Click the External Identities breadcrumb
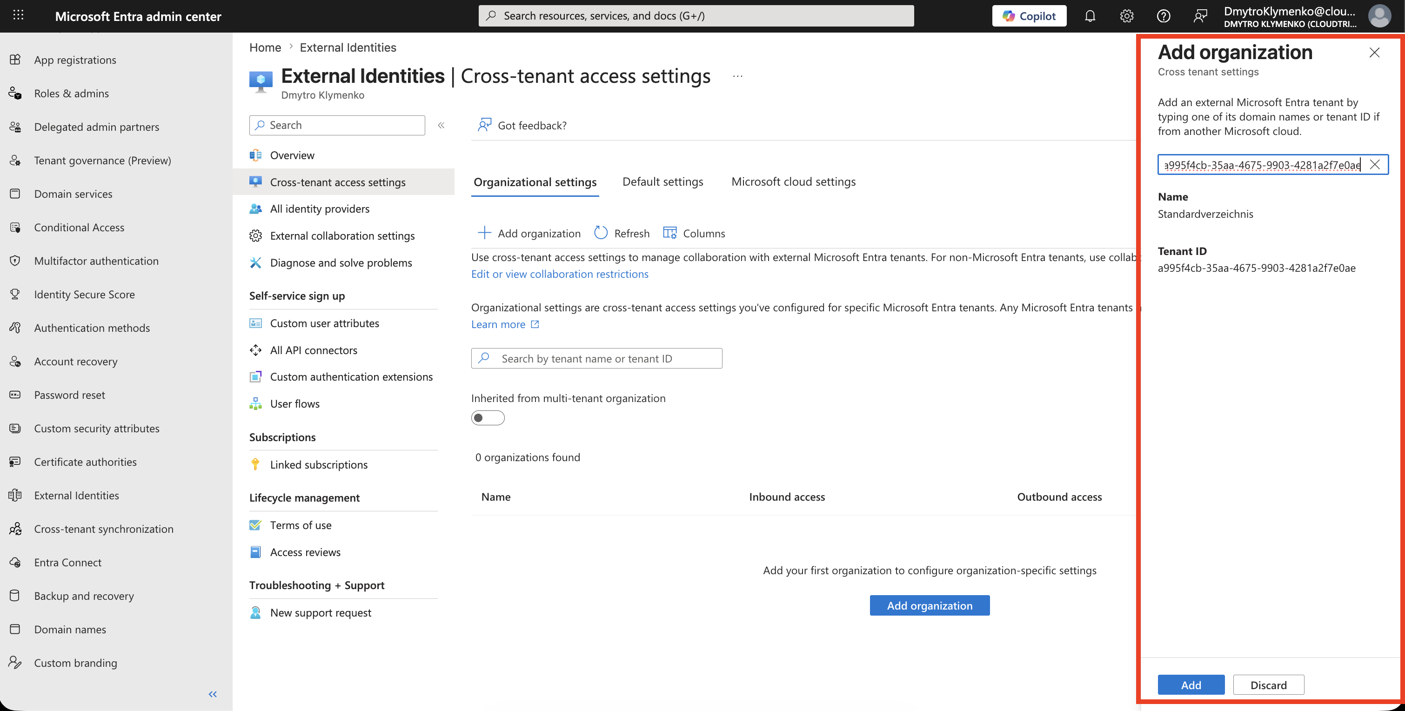 click(348, 47)
